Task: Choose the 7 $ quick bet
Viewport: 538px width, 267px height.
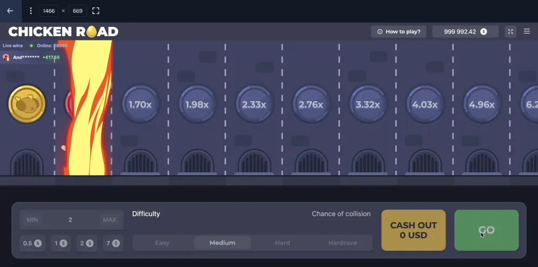Action: tap(113, 243)
